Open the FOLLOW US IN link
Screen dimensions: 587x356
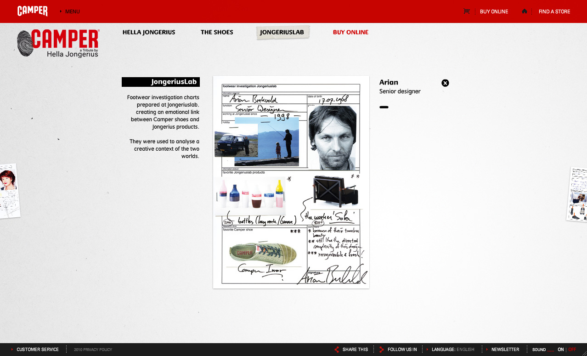tap(402, 350)
